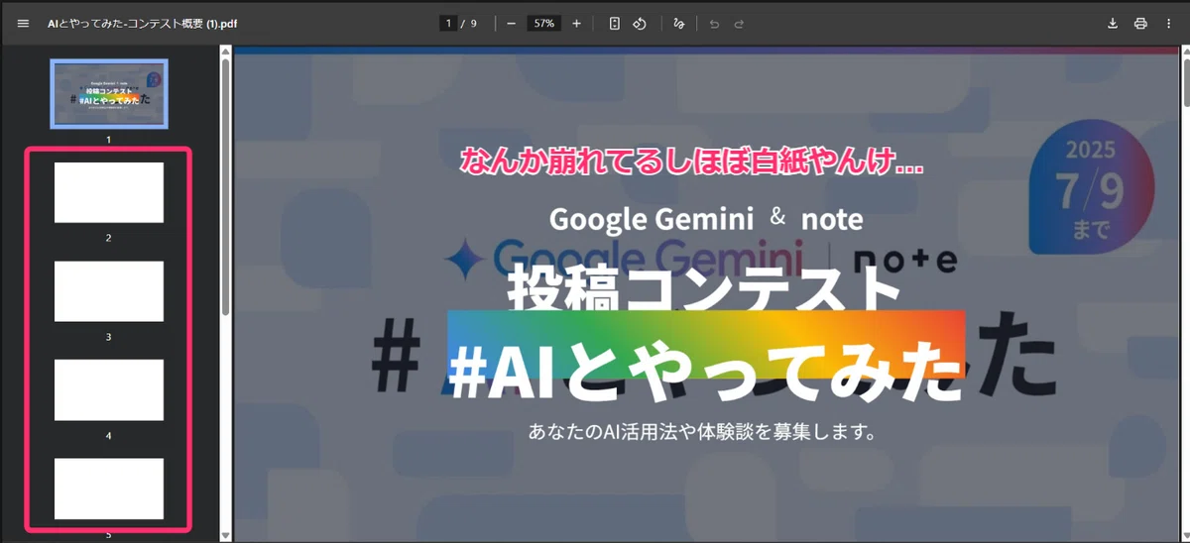Click the あなたのAI活用法や体験談を募集します line
Viewport: 1190px width, 543px height.
[704, 432]
